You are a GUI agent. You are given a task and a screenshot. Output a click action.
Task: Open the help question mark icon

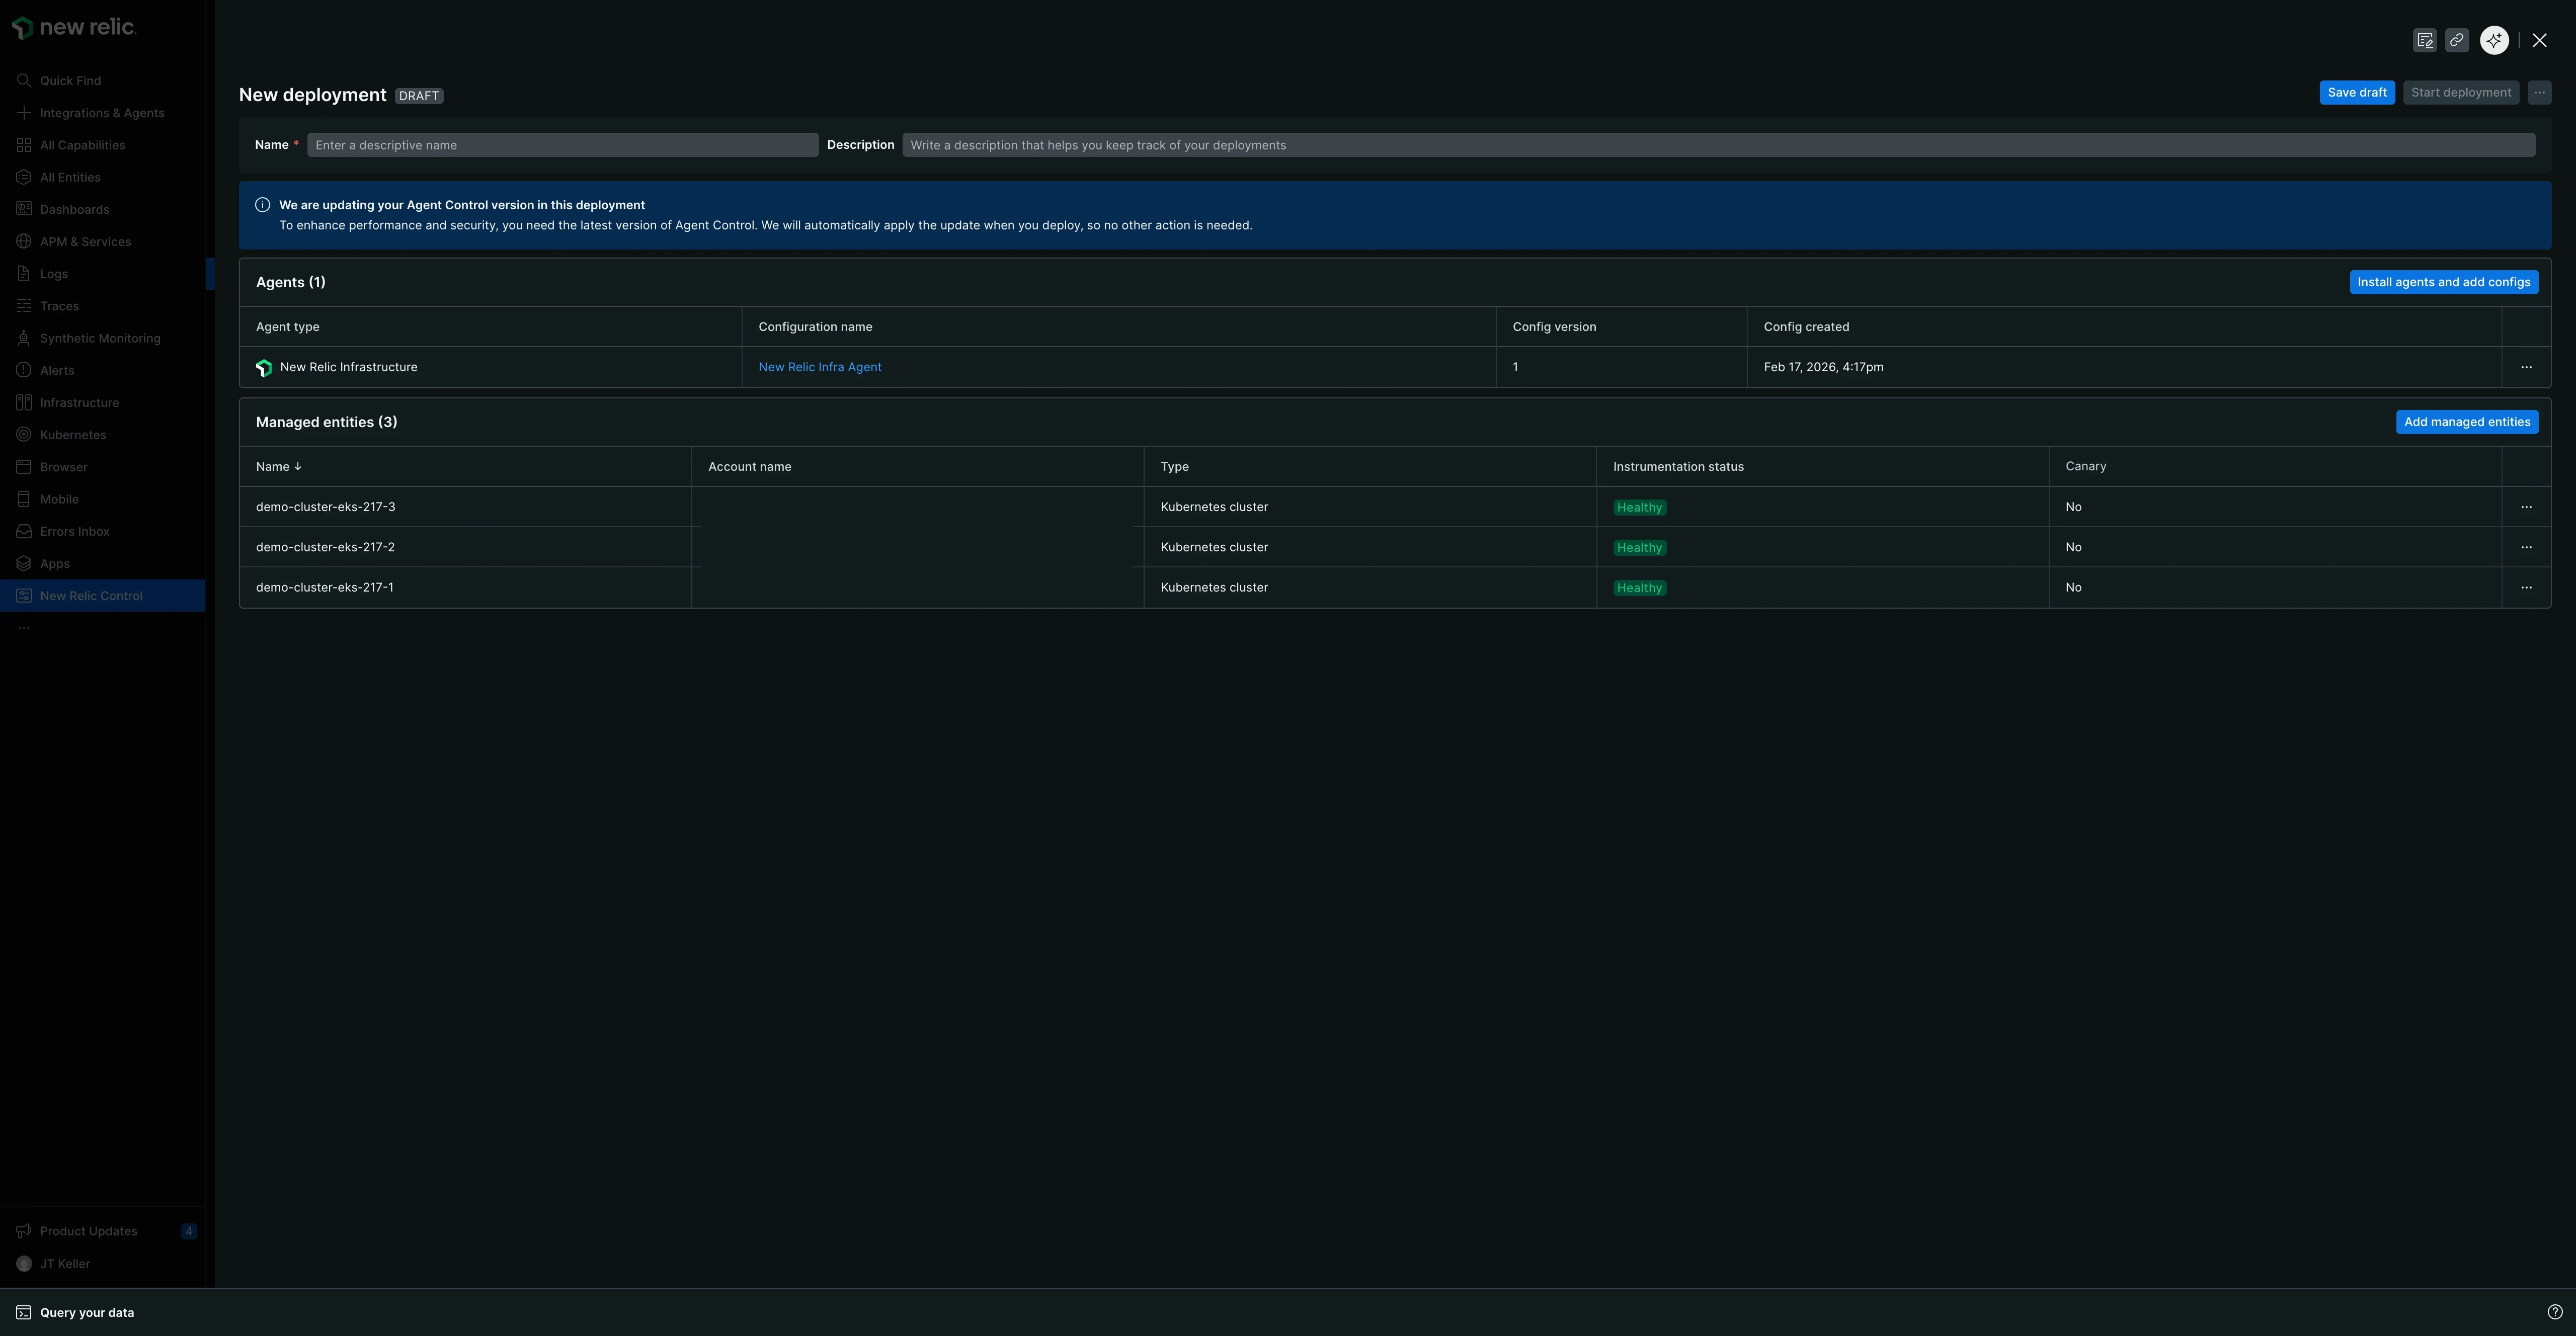[x=2554, y=1312]
